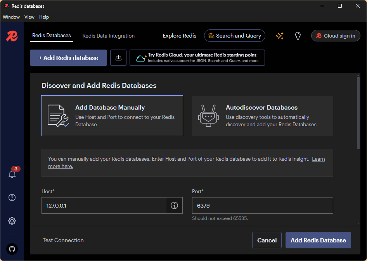The image size is (367, 261).
Task: Open the help center question mark icon
Action: (x=12, y=197)
